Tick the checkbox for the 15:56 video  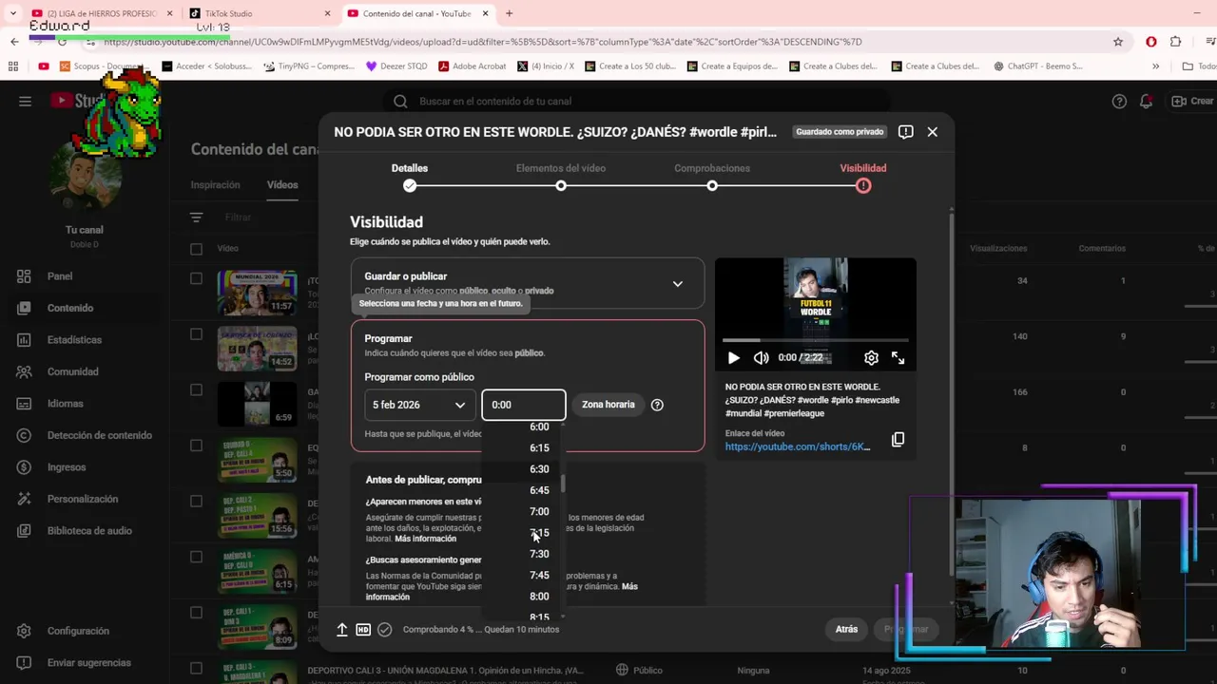point(196,501)
